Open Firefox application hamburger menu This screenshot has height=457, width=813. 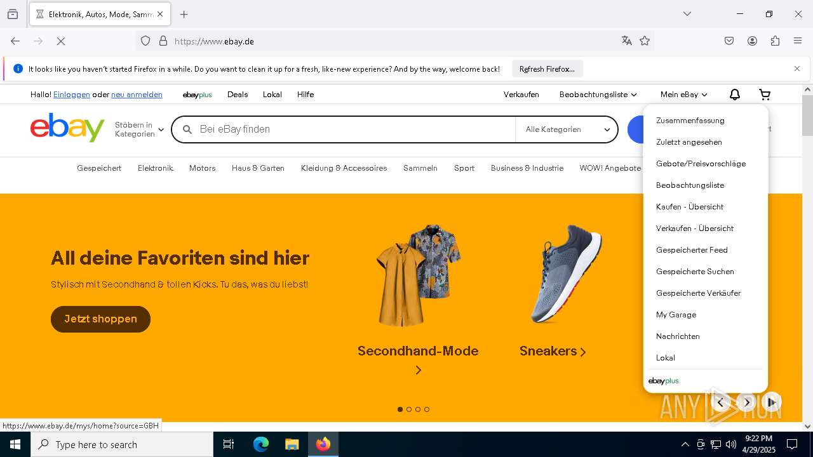[798, 41]
